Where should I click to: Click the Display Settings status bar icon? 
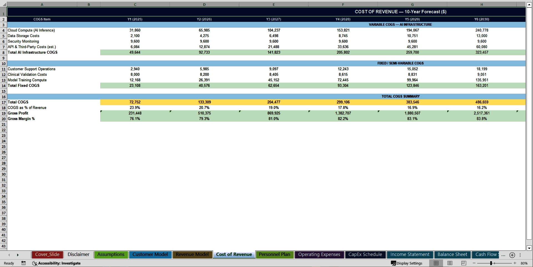pyautogui.click(x=393, y=263)
